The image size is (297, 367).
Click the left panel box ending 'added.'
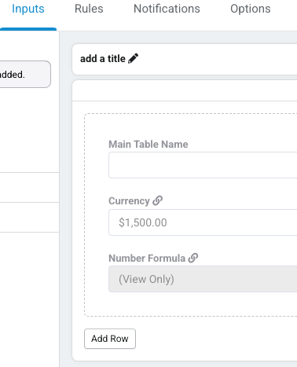point(25,75)
